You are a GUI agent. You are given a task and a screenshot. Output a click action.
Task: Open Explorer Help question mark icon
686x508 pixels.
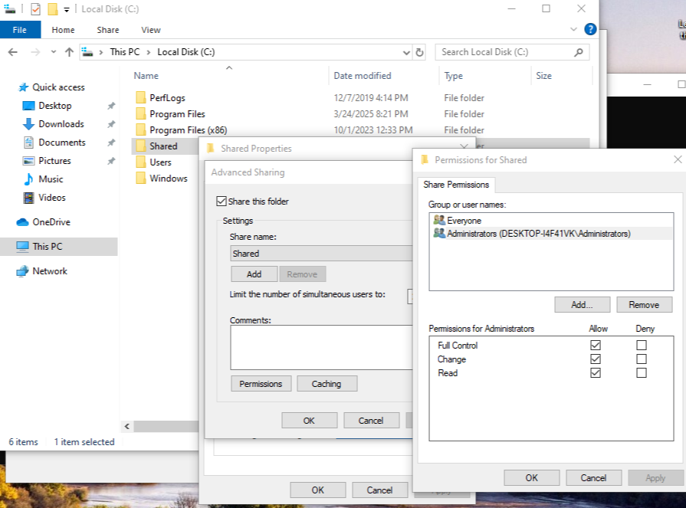(590, 29)
